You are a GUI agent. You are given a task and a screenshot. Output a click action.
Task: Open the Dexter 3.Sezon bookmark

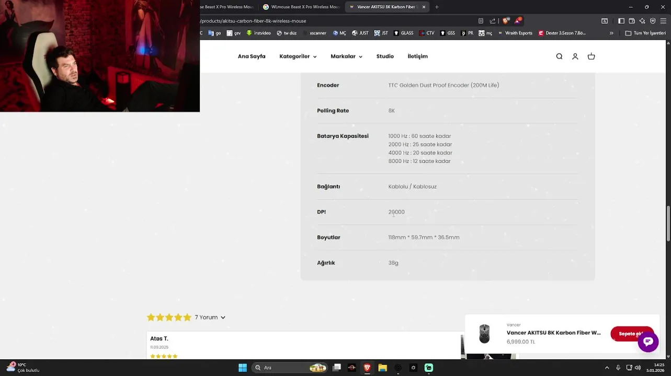click(562, 33)
